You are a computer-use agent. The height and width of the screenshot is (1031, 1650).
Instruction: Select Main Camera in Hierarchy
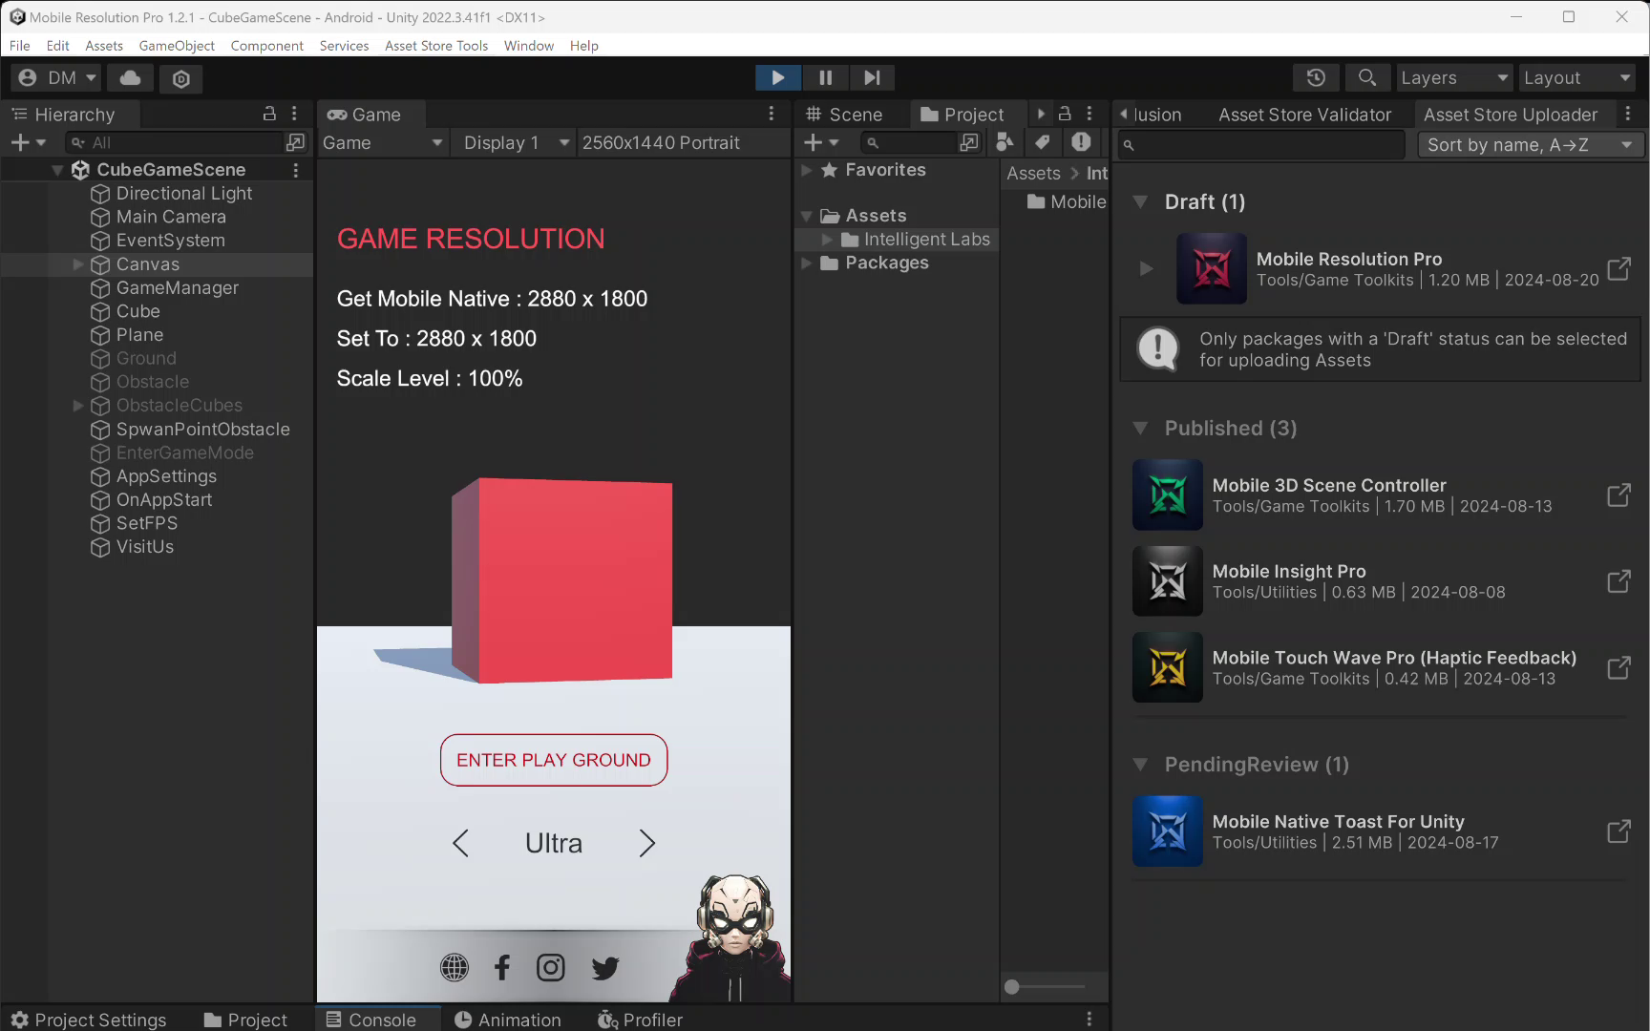click(x=171, y=217)
